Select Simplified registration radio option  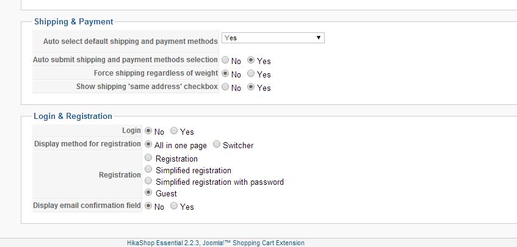[148, 170]
